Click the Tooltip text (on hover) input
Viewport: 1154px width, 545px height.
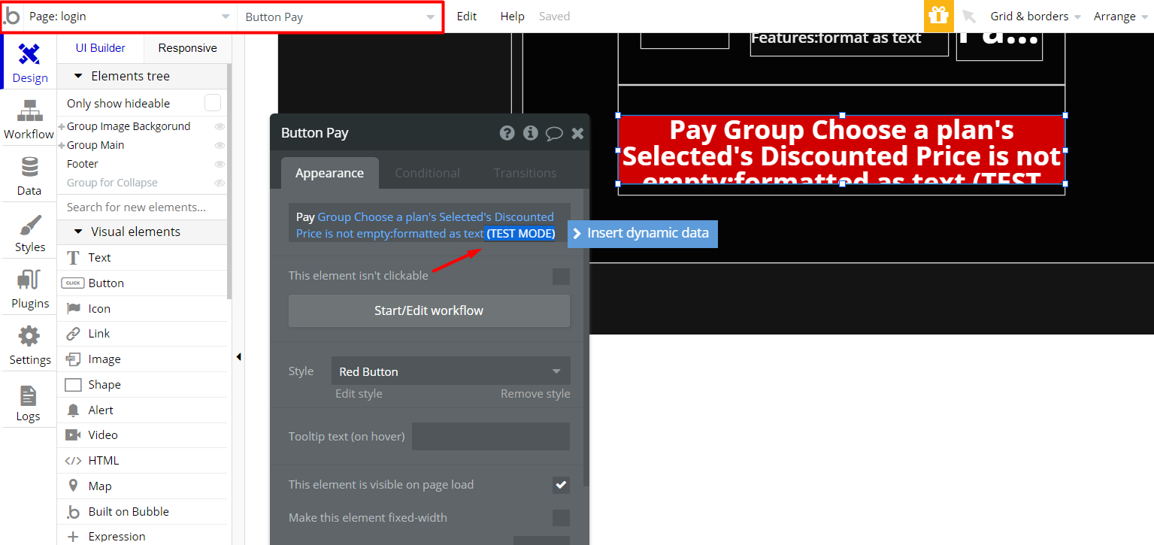pyautogui.click(x=491, y=436)
